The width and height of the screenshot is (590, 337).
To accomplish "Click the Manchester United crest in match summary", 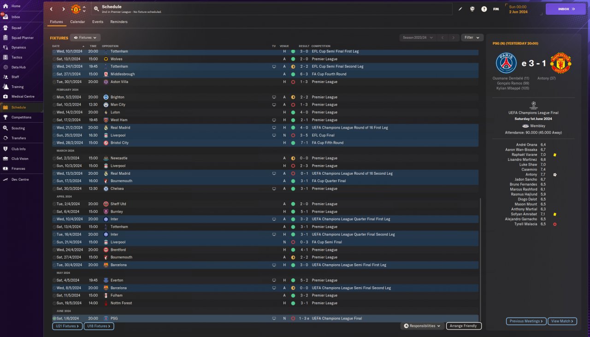I will click(x=561, y=64).
